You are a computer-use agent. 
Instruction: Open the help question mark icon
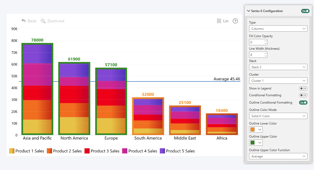[235, 21]
